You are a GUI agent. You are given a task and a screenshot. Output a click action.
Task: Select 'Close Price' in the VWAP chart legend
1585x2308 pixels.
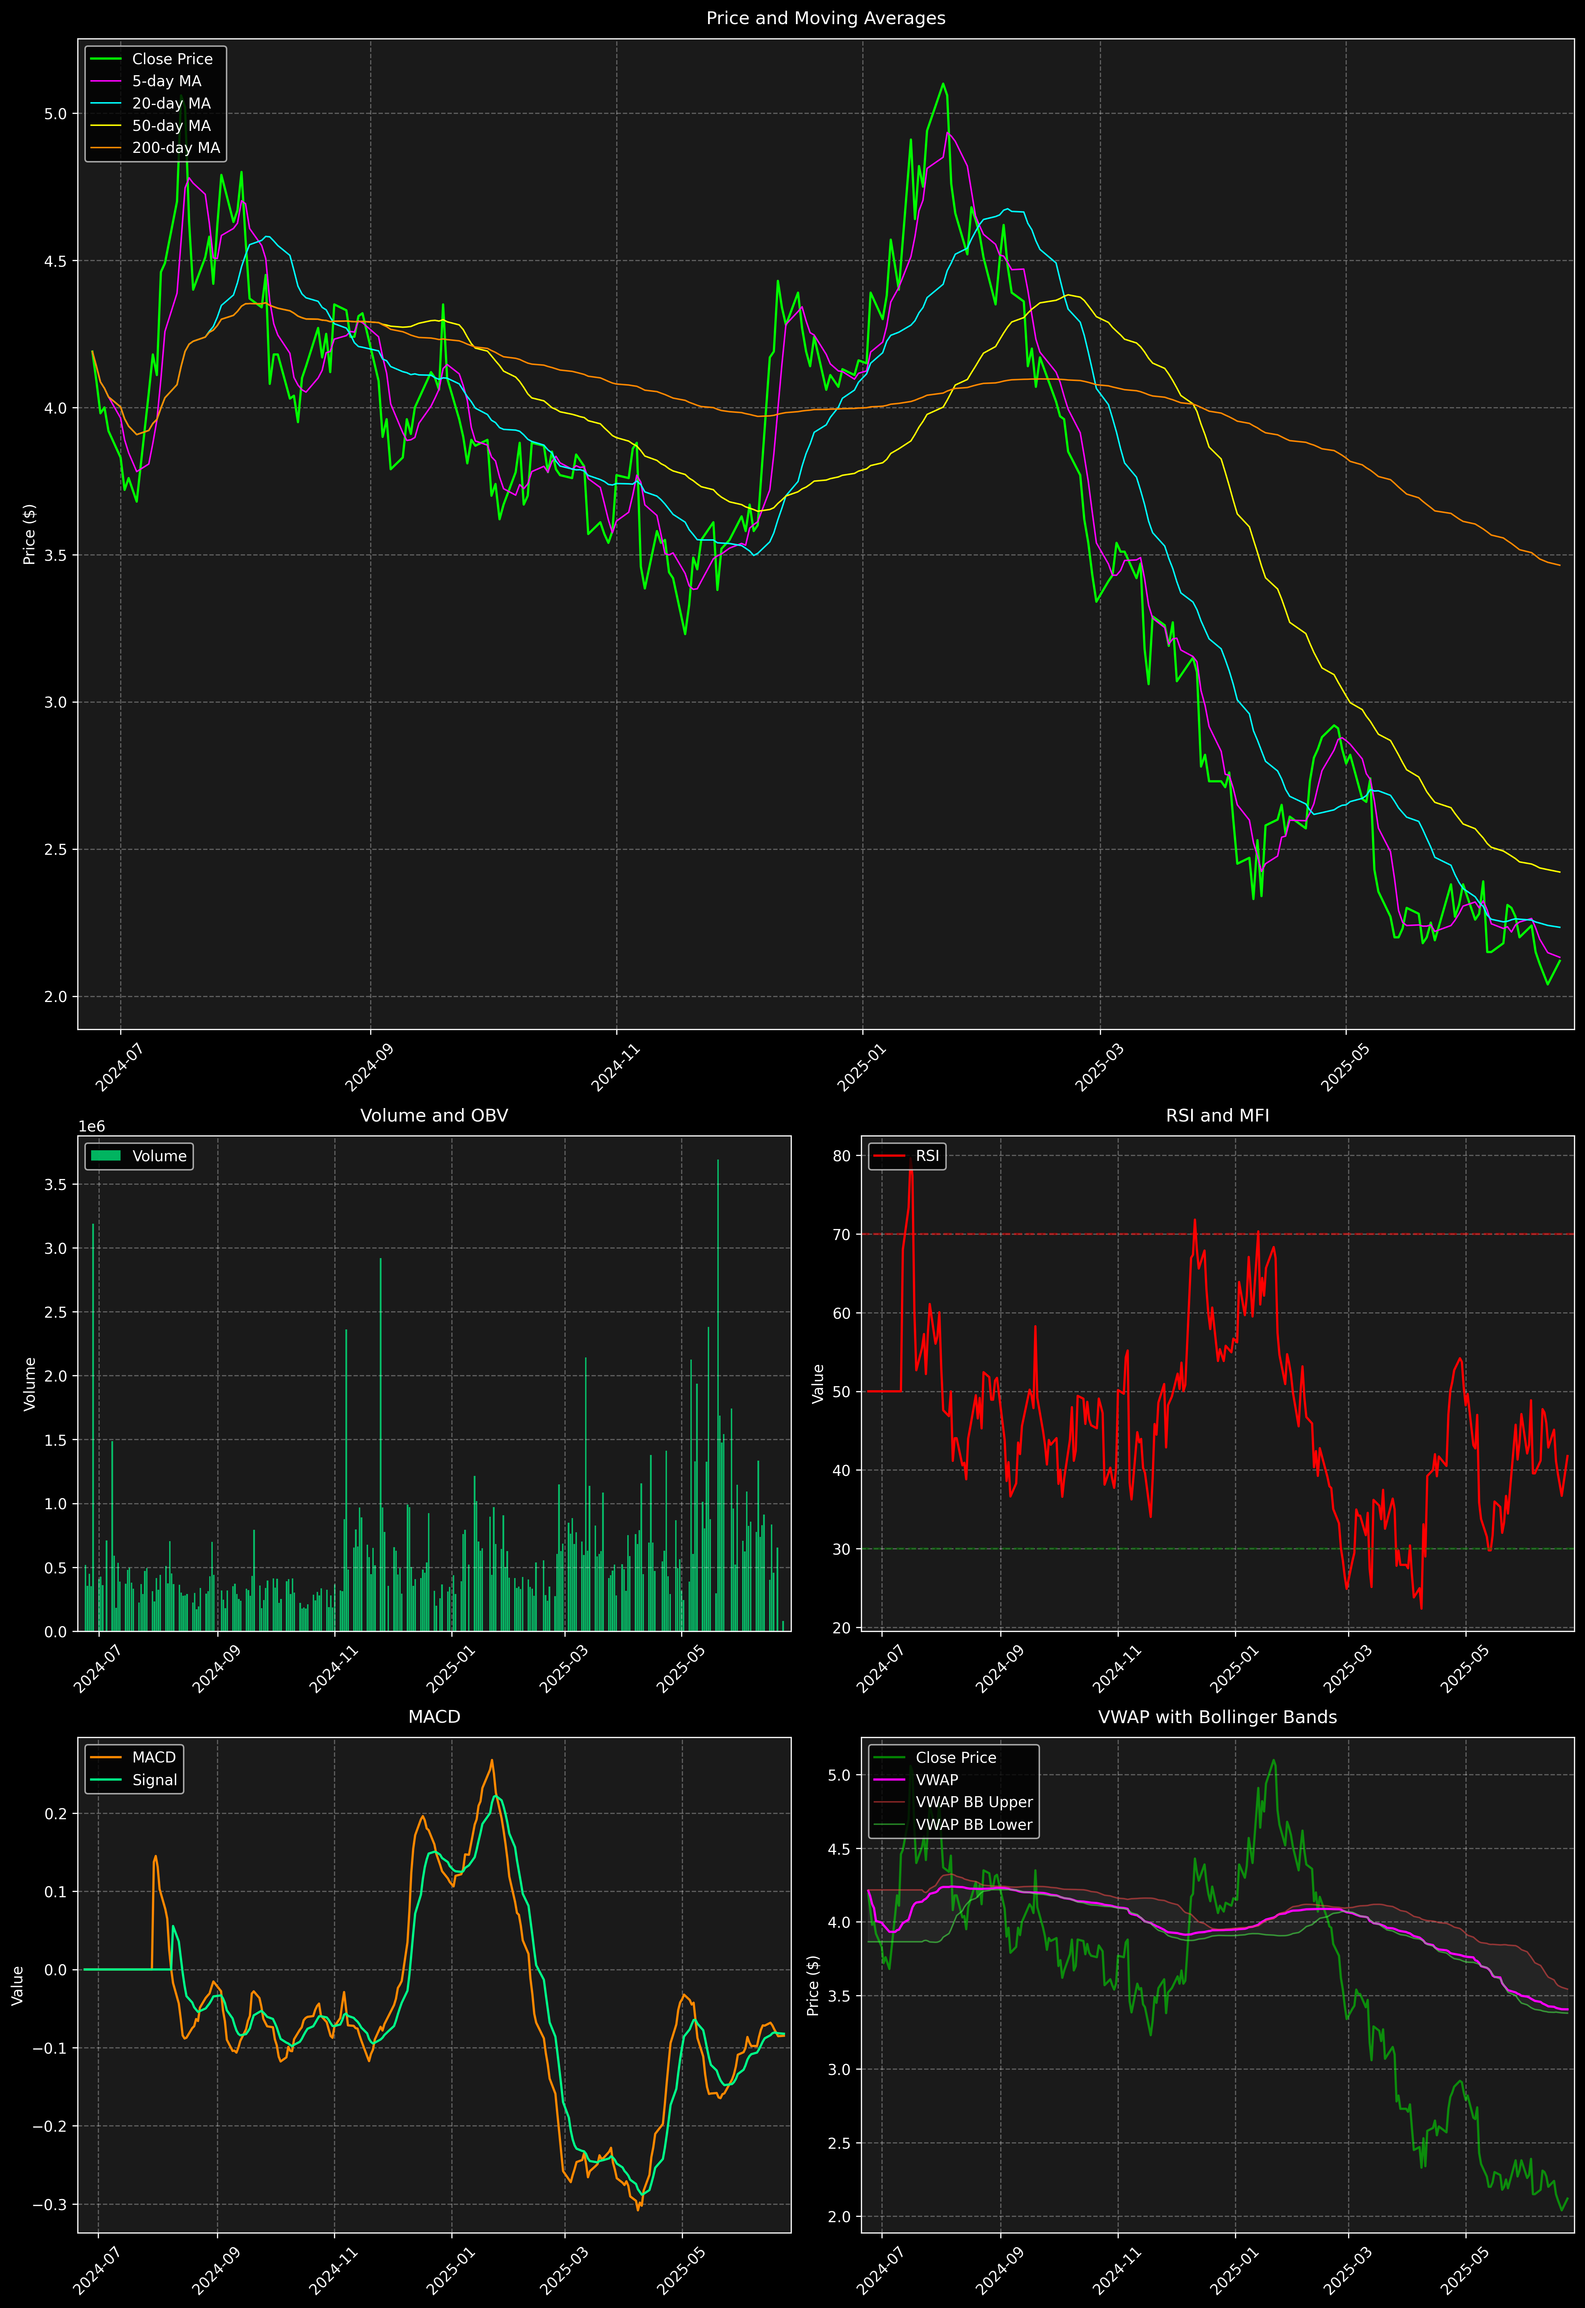(x=935, y=1758)
